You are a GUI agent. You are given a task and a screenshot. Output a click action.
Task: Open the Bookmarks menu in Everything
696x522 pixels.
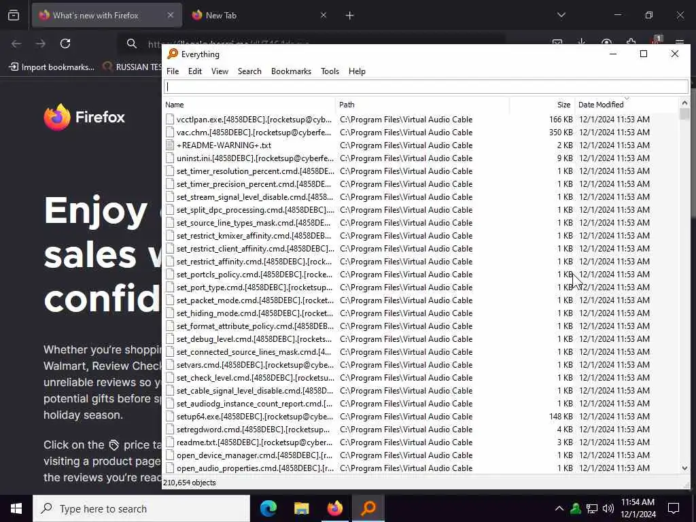tap(291, 71)
